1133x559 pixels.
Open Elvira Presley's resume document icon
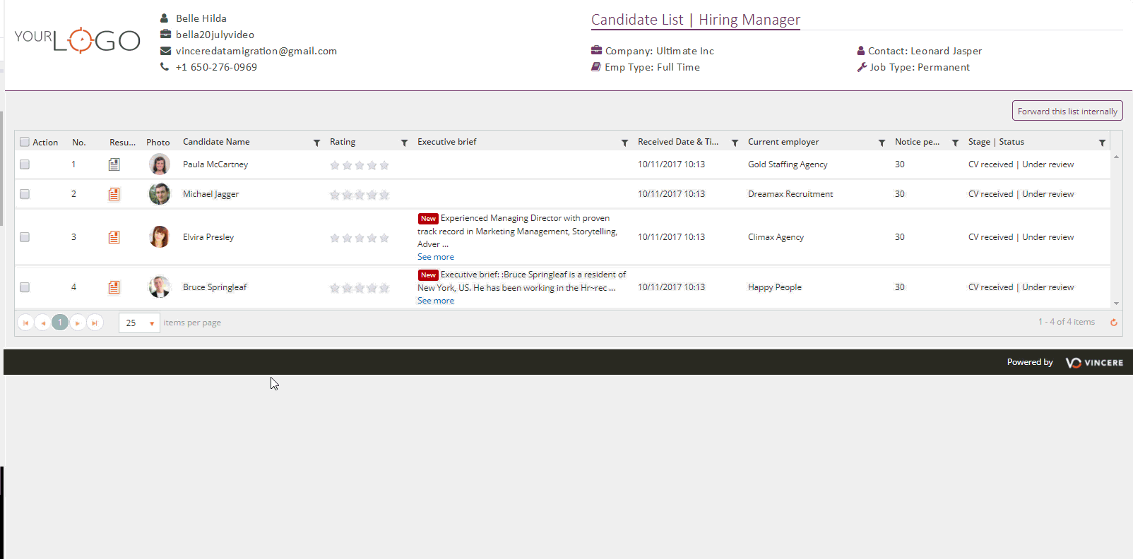[x=114, y=237]
